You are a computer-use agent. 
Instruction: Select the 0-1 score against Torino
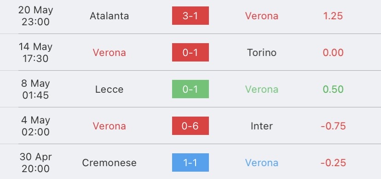[190, 52]
